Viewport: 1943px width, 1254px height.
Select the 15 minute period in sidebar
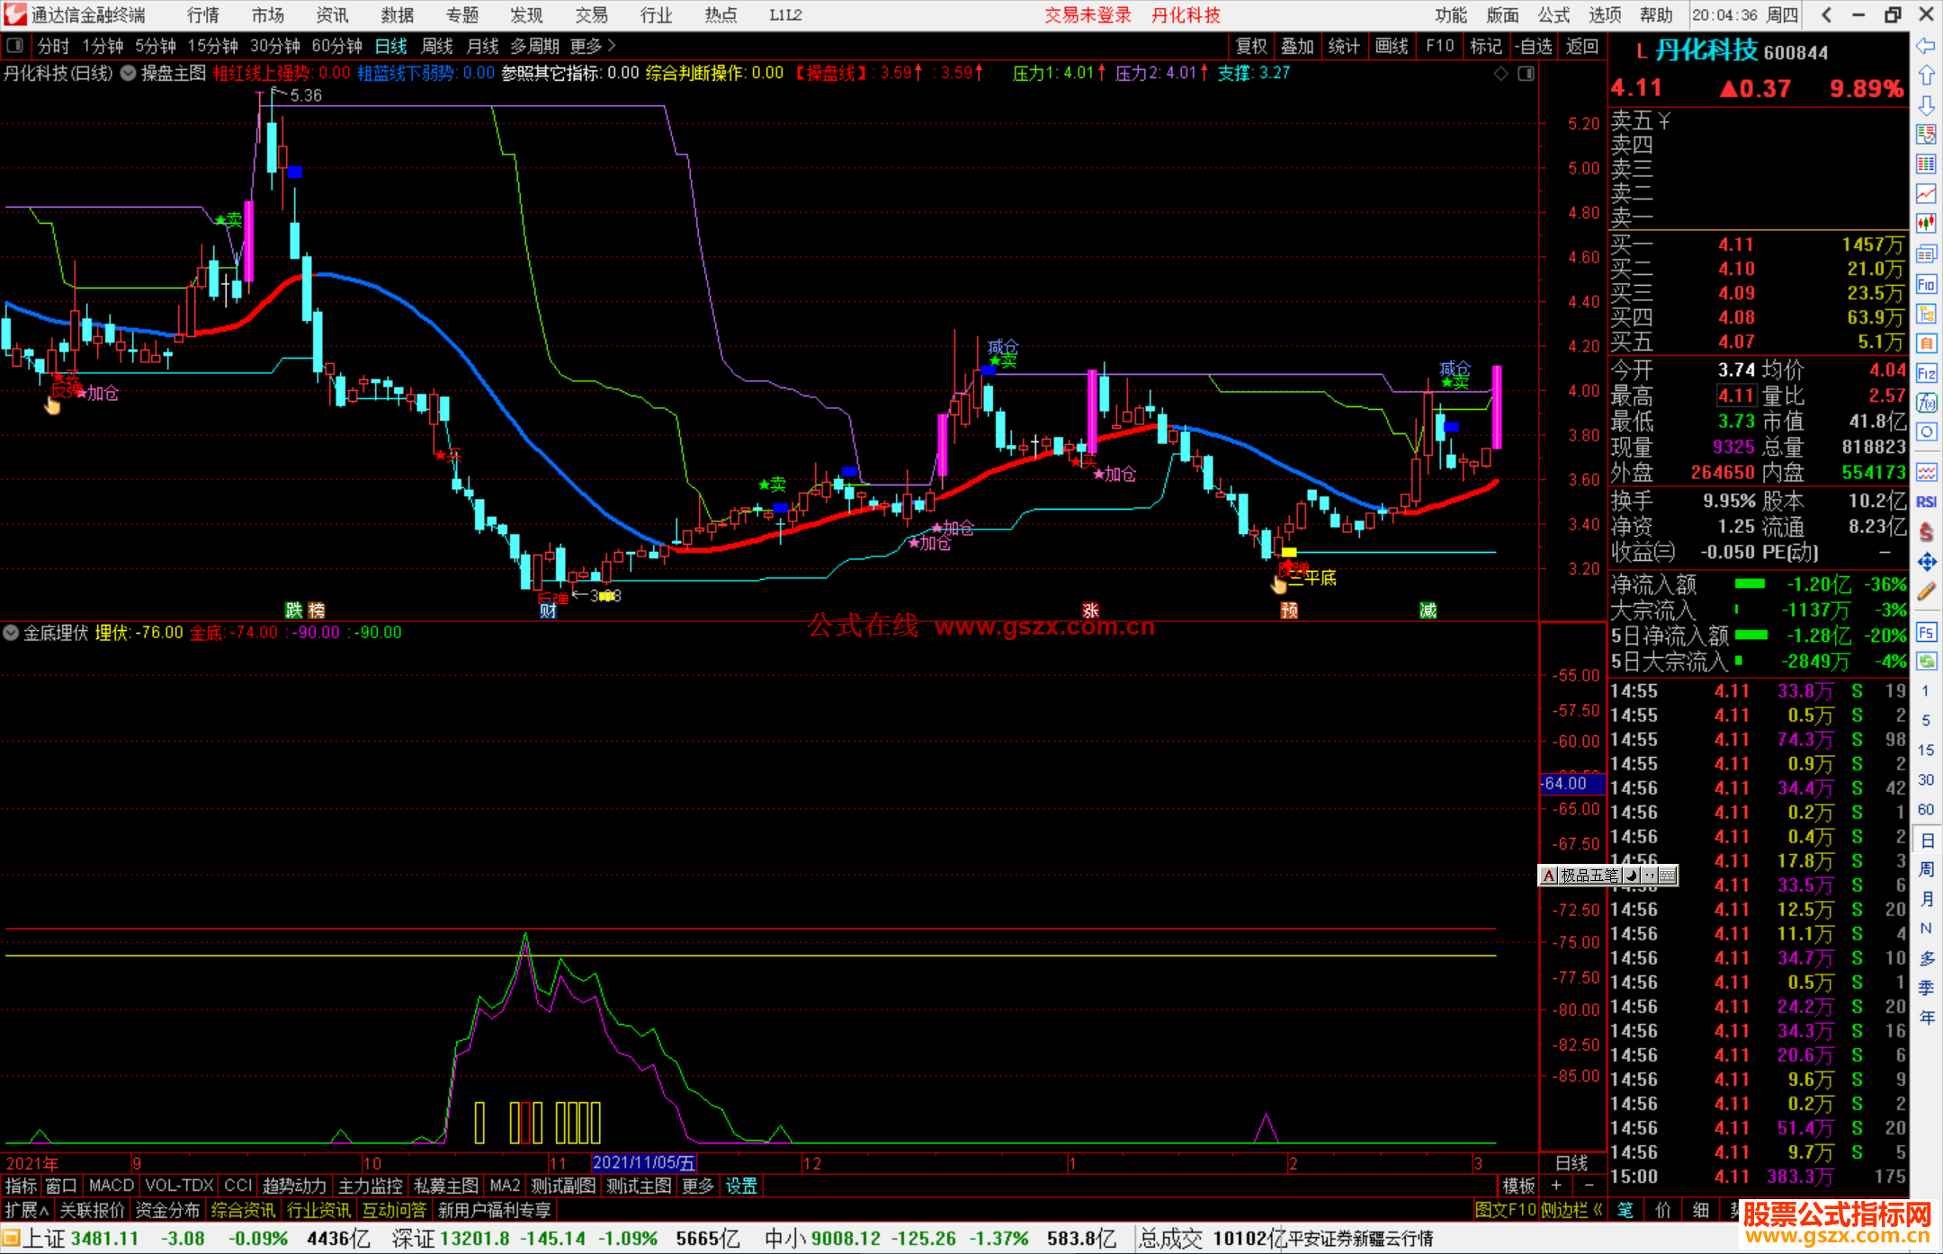pyautogui.click(x=1925, y=751)
